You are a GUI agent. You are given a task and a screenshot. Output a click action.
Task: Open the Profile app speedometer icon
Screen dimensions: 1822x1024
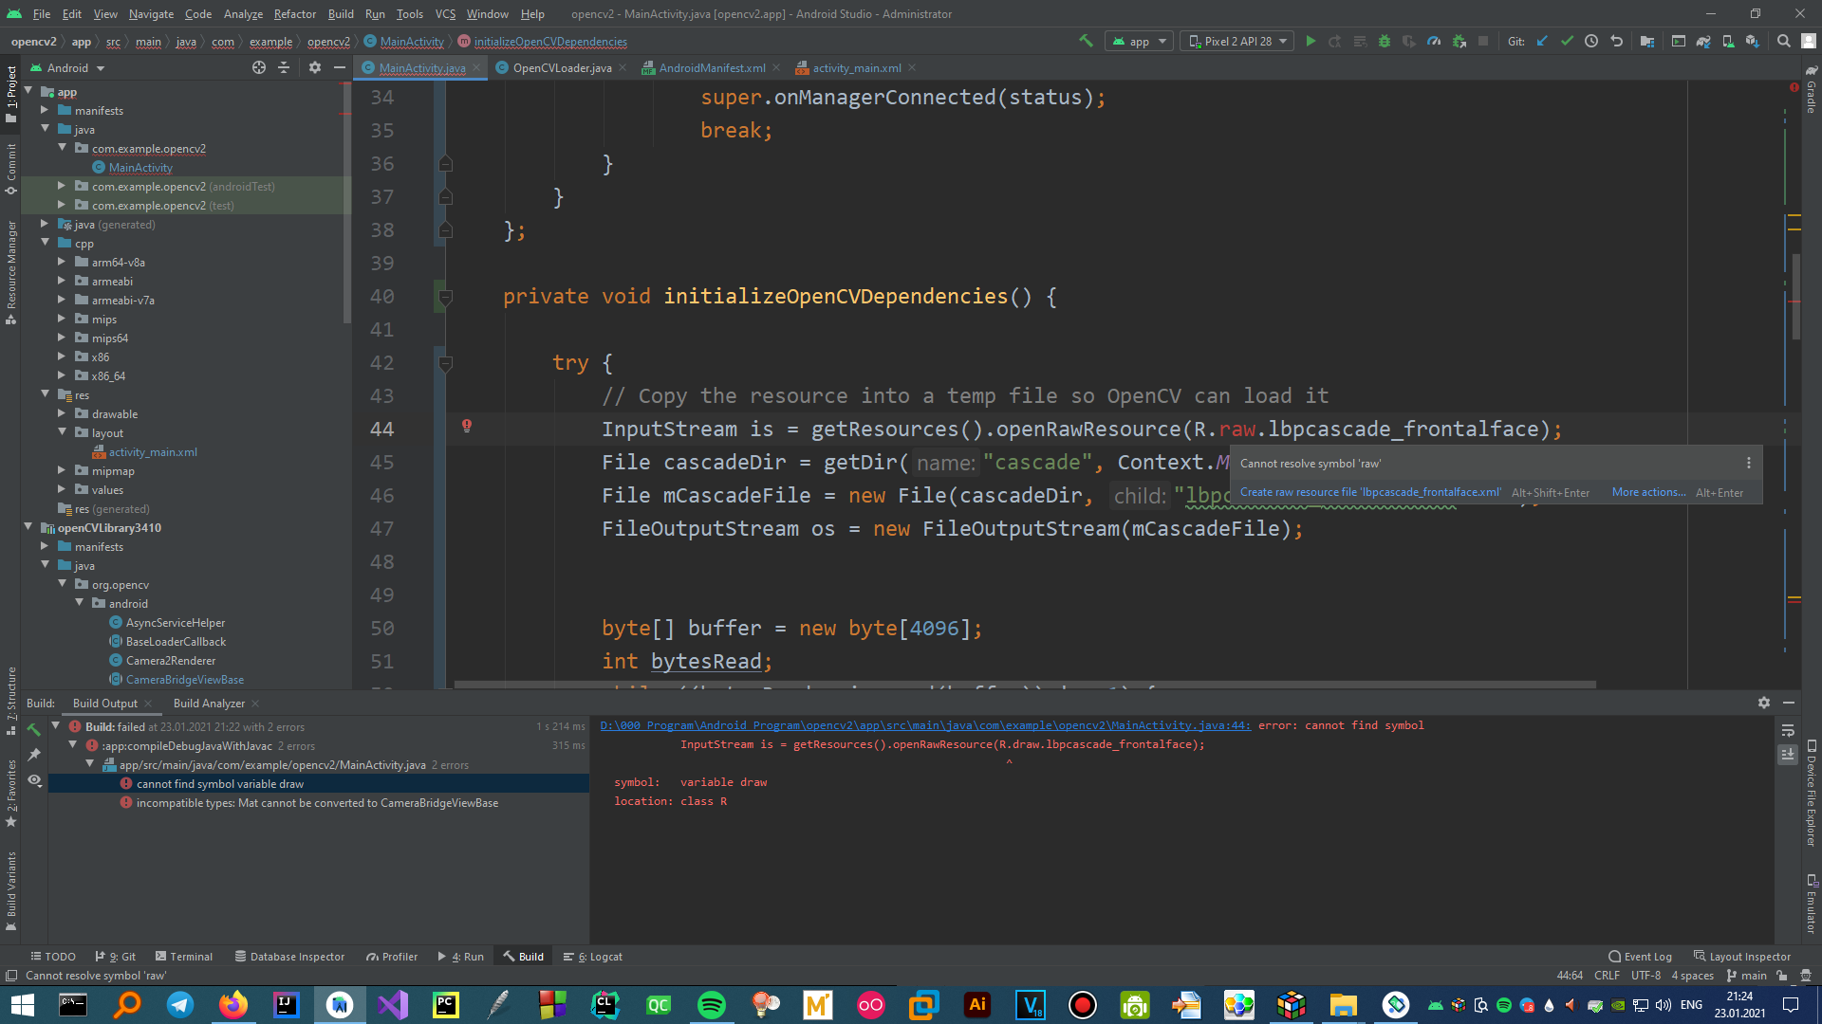(x=1434, y=41)
